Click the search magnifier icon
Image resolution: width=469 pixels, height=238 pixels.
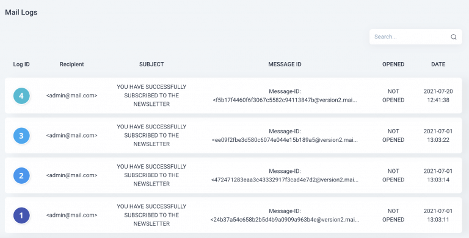(x=454, y=37)
